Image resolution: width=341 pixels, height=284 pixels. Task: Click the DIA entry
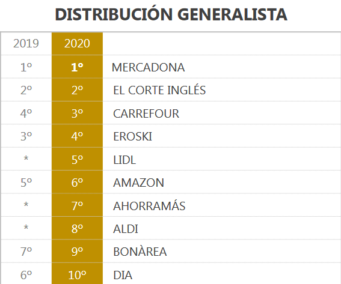[x=123, y=275]
